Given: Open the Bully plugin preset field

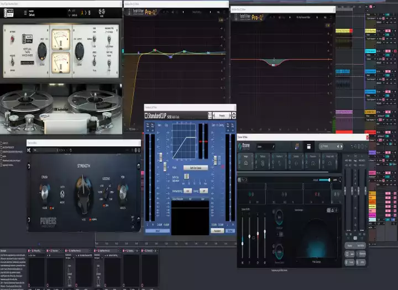Looking at the screenshot, I should 46,150.
